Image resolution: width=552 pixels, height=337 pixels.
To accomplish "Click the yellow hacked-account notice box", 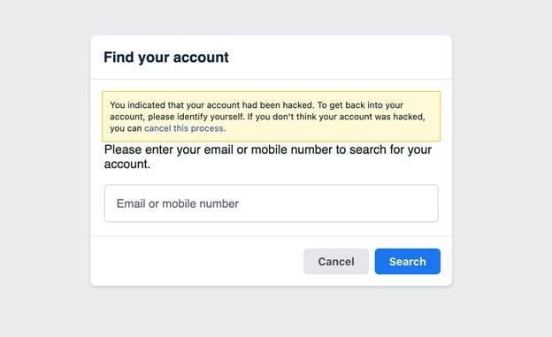I will click(x=271, y=116).
